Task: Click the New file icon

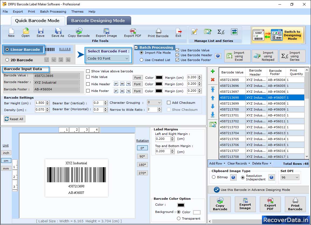Action: 11,33
